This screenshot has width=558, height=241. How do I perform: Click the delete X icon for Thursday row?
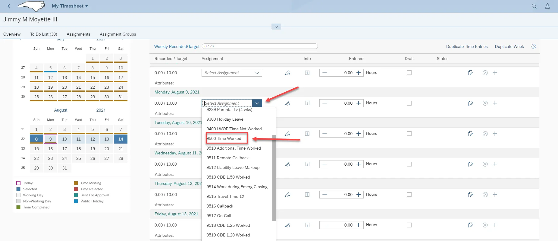pos(485,195)
